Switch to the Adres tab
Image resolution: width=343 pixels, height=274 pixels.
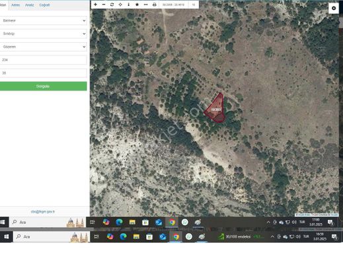point(15,5)
